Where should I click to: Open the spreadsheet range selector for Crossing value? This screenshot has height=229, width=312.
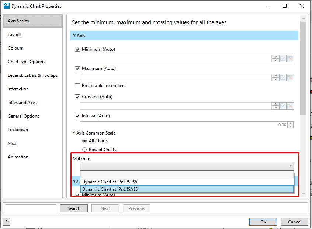[x=290, y=105]
